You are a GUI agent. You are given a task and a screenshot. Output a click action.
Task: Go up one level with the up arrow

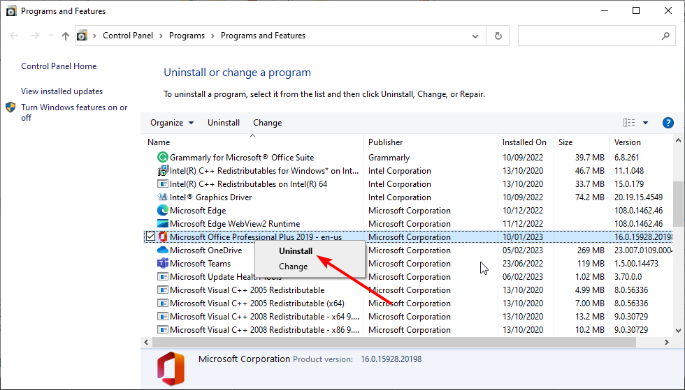pyautogui.click(x=66, y=36)
